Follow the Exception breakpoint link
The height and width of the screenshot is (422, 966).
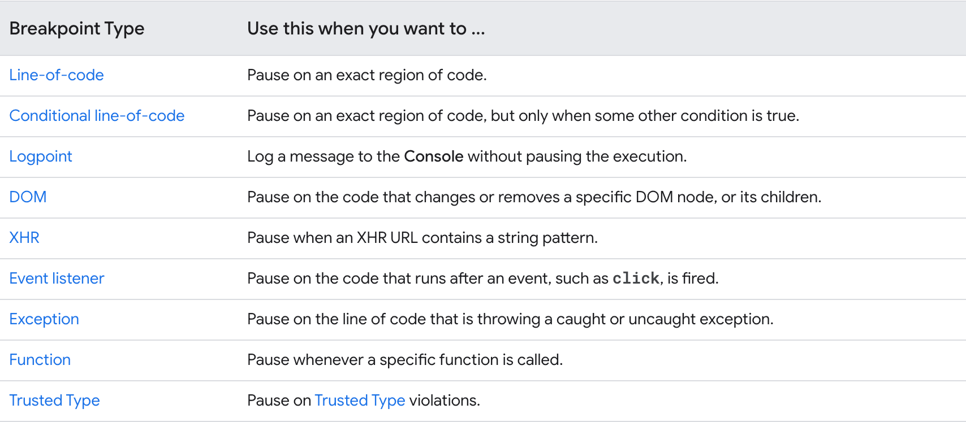(44, 319)
